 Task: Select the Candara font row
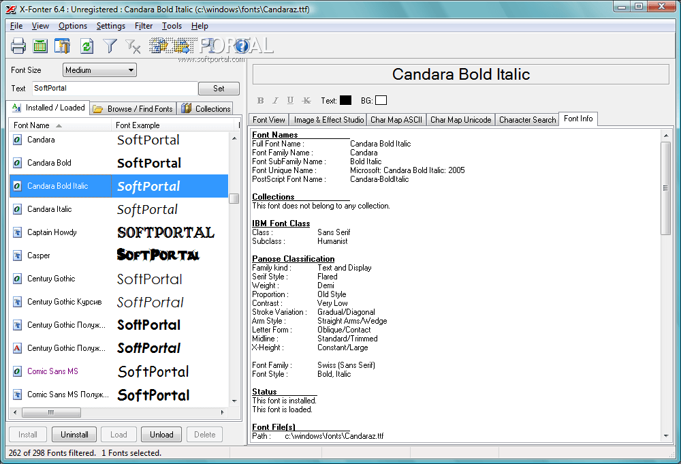(x=118, y=140)
